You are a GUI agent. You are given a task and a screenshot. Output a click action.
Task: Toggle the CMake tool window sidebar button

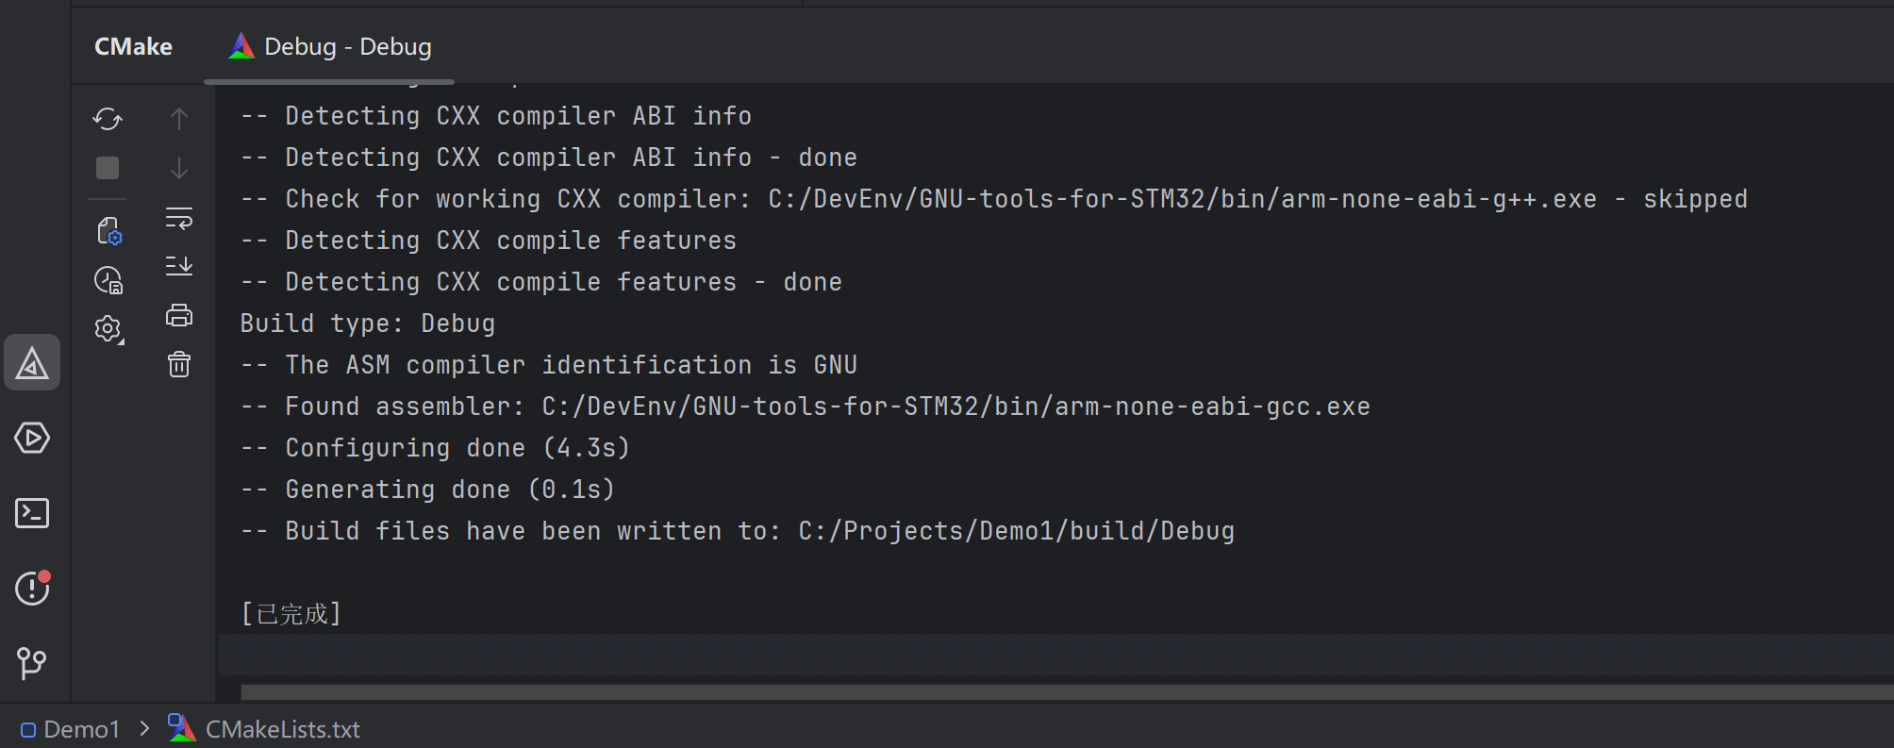[32, 363]
